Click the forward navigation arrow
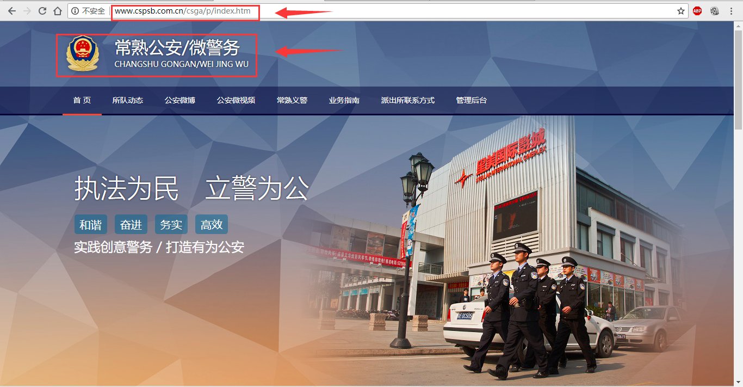 pyautogui.click(x=27, y=10)
